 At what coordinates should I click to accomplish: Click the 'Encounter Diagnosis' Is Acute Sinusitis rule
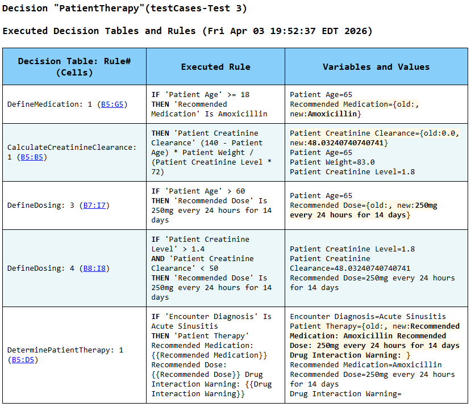(x=211, y=321)
